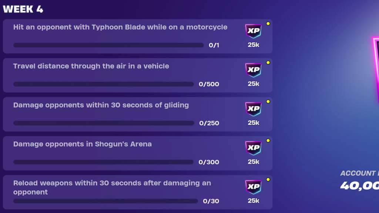Click the yellow indicator on the gliding damage quest
The width and height of the screenshot is (379, 213).
pos(268,101)
